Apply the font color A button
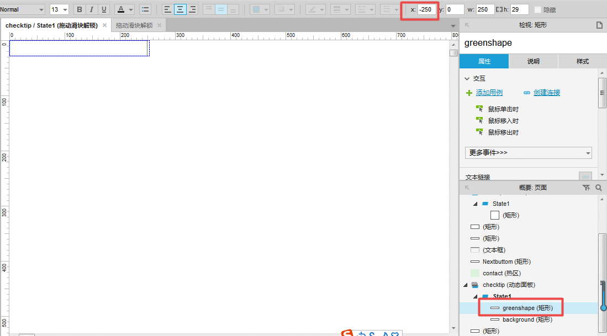The width and height of the screenshot is (607, 336). [121, 9]
